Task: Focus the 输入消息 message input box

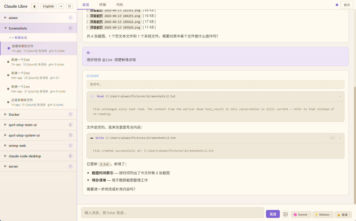Action: point(173,213)
